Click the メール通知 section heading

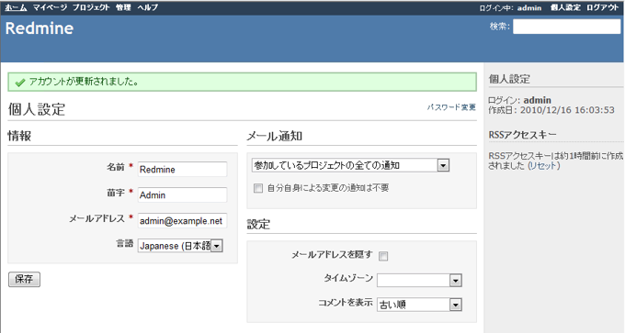(x=274, y=136)
